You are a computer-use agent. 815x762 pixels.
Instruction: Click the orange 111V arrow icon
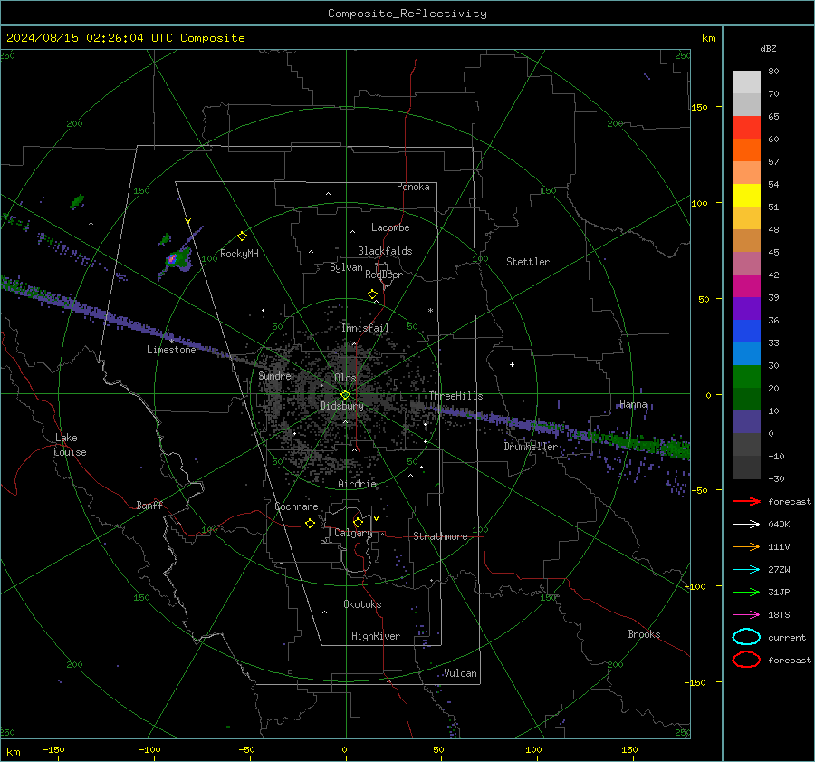pyautogui.click(x=746, y=546)
